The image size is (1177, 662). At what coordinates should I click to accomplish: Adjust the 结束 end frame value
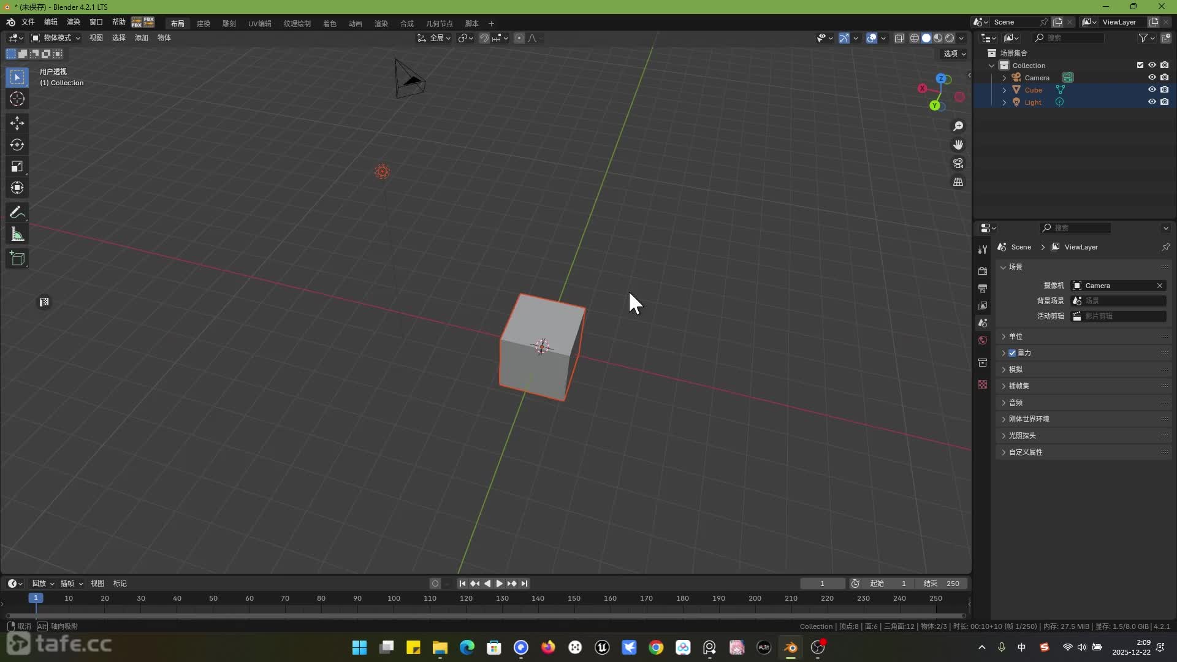coord(942,583)
